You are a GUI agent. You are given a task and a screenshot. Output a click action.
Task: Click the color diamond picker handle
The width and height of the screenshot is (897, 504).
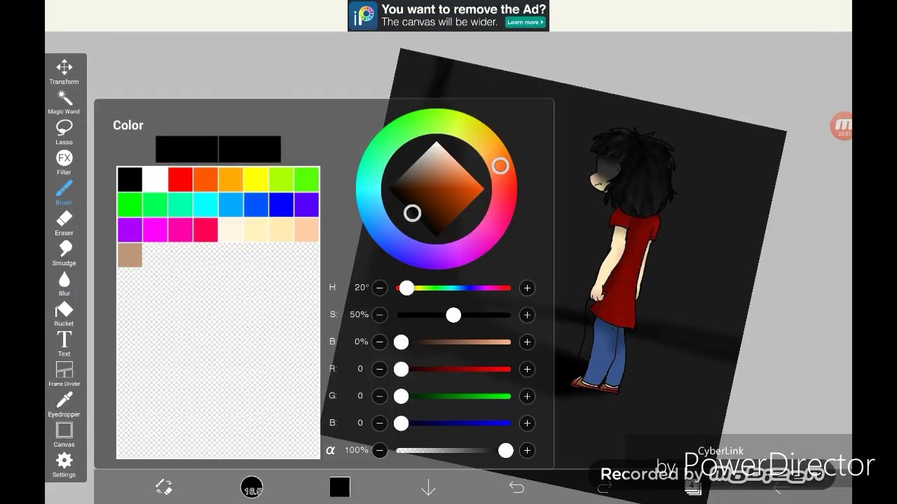point(413,213)
